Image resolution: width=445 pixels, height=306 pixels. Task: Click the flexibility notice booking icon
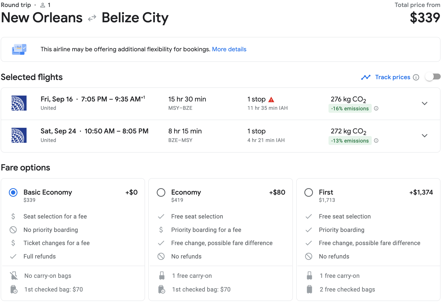click(x=19, y=49)
